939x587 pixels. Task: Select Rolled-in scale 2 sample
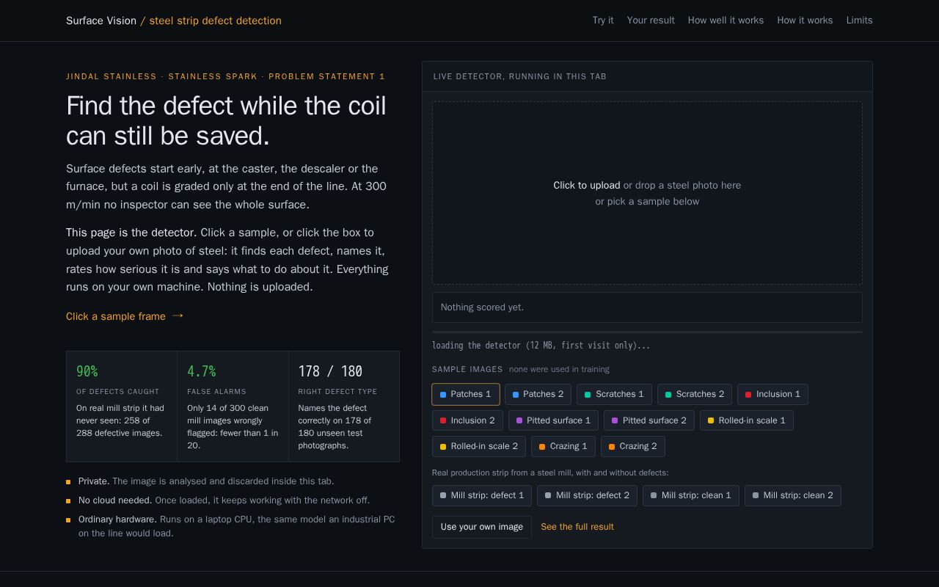tap(479, 446)
